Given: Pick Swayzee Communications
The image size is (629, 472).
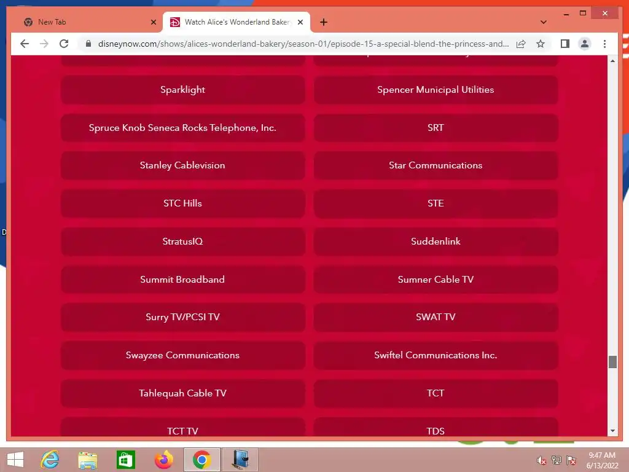Looking at the screenshot, I should click(x=182, y=355).
